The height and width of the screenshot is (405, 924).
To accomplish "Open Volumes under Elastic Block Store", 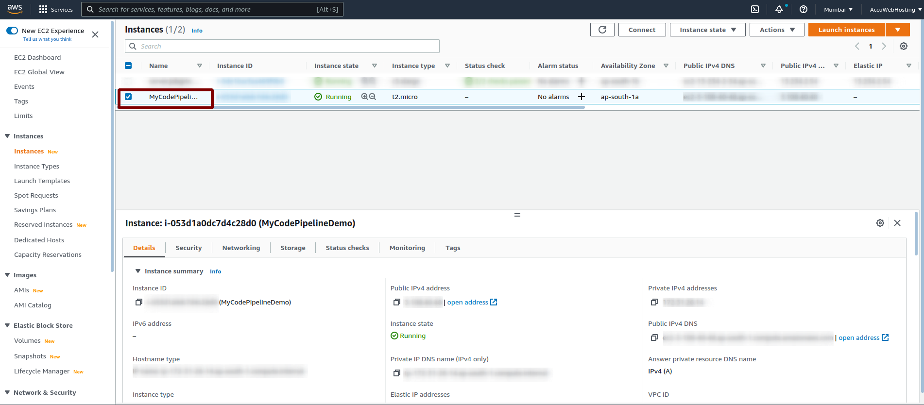I will coord(27,341).
